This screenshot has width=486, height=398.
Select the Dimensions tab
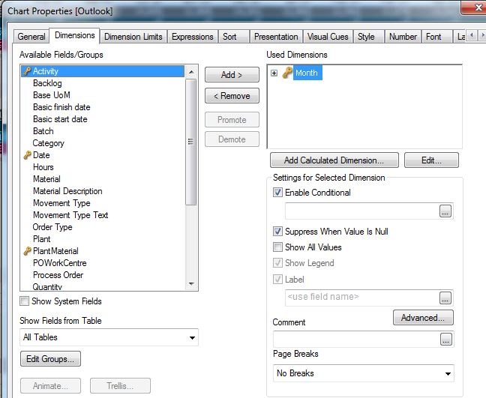pos(75,36)
